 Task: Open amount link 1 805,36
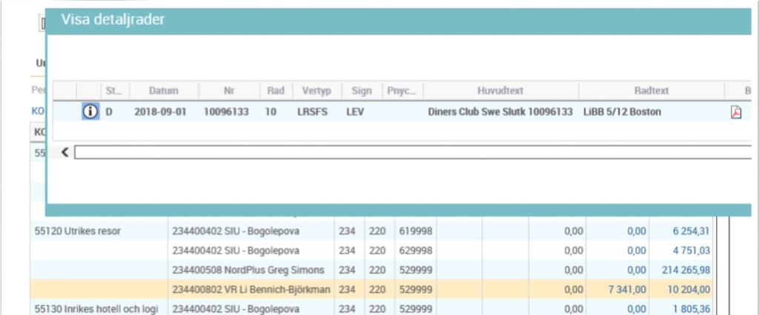point(692,309)
